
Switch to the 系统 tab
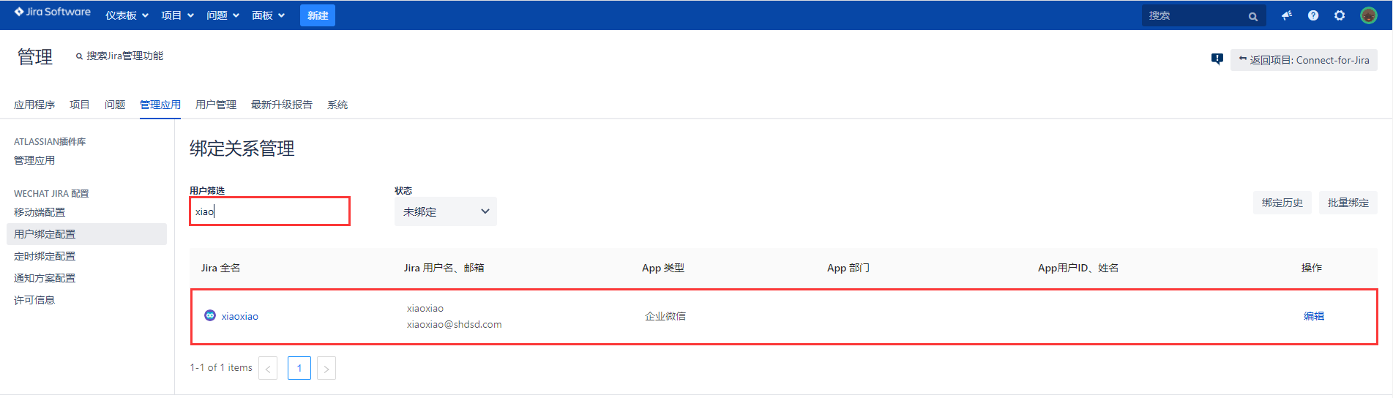coord(337,105)
